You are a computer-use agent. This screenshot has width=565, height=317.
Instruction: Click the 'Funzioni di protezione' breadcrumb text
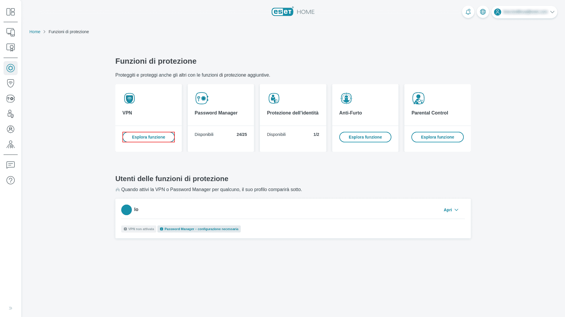click(x=69, y=32)
